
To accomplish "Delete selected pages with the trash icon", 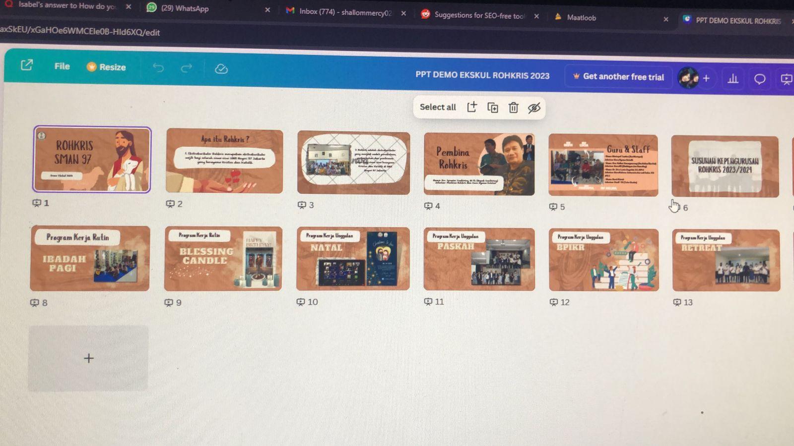I will pyautogui.click(x=513, y=108).
